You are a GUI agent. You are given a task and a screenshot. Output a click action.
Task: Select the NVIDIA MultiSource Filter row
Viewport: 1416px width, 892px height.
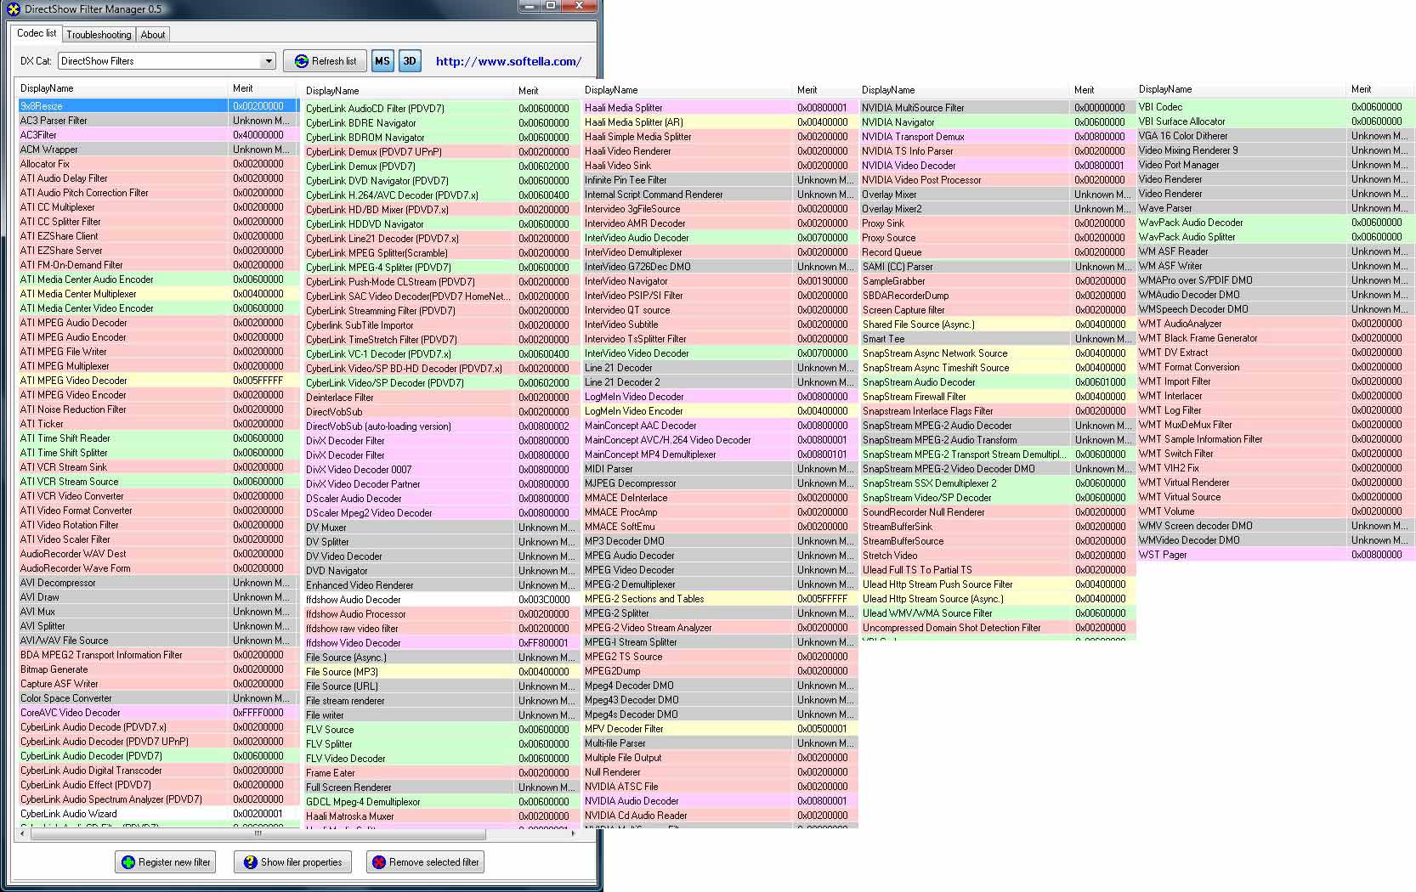tap(998, 108)
